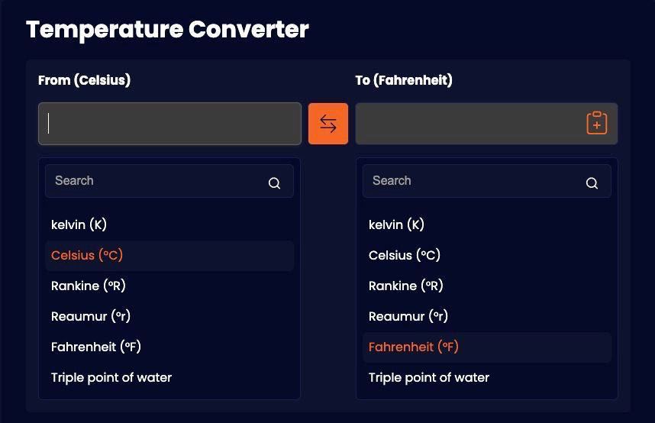This screenshot has height=423, width=655.
Task: Choose Reaumur (°r) as From unit
Action: [169, 316]
